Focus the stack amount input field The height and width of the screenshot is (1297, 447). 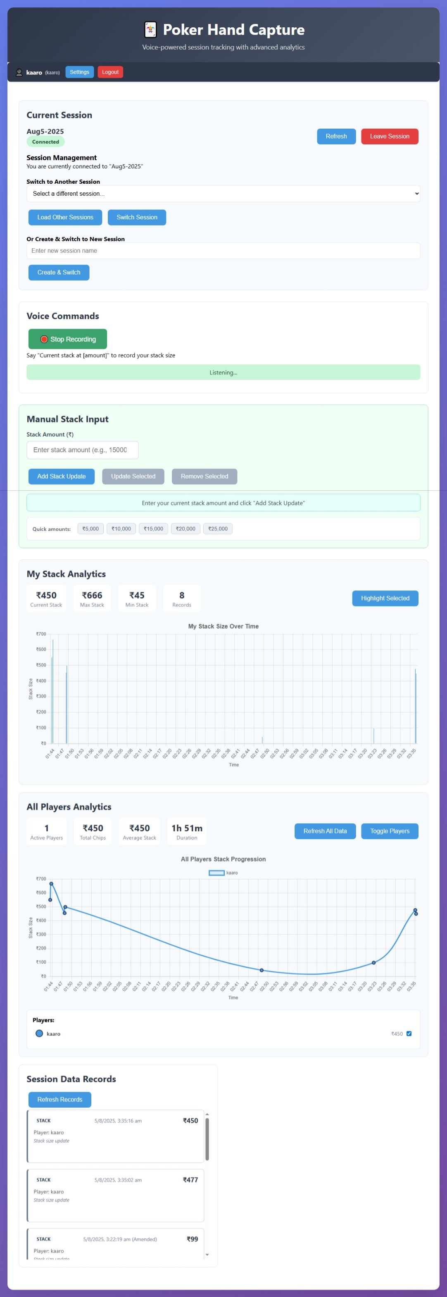[83, 450]
